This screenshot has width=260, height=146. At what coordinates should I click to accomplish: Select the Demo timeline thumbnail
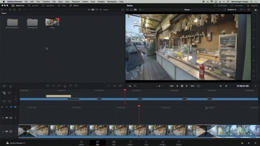tap(52, 22)
